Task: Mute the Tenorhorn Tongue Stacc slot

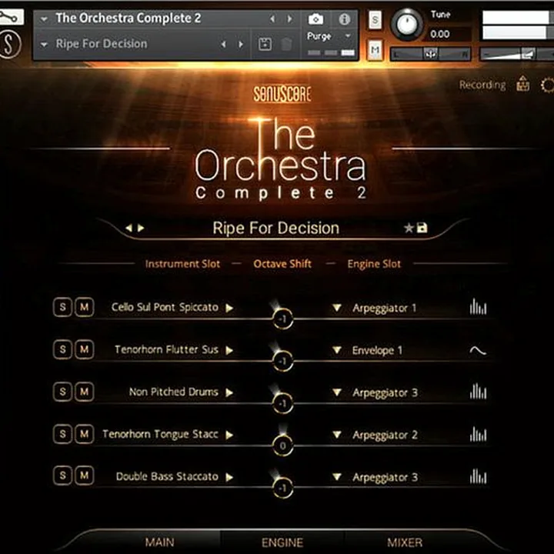Action: coord(84,433)
